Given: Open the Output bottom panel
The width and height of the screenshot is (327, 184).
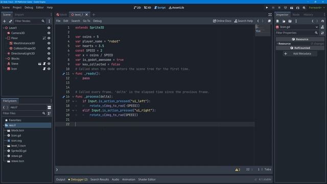Looking at the screenshot, I should (x=61, y=179).
